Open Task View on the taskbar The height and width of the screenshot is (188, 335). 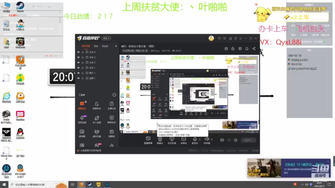point(72,184)
